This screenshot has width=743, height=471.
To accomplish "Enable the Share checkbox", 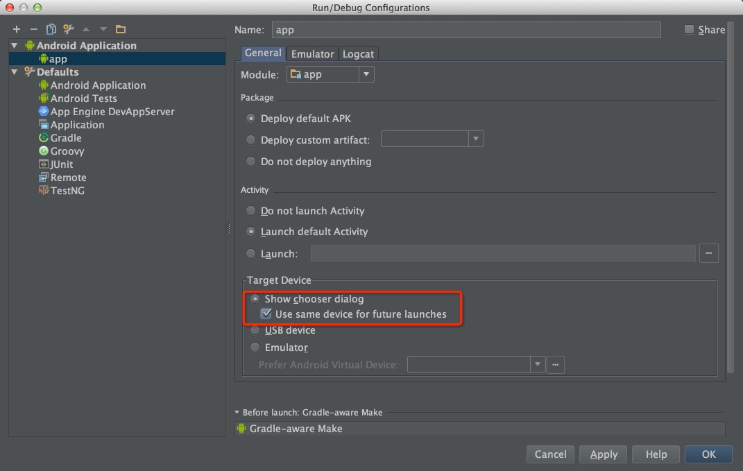I will click(x=689, y=29).
